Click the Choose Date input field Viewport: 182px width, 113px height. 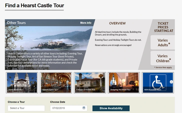[68, 108]
